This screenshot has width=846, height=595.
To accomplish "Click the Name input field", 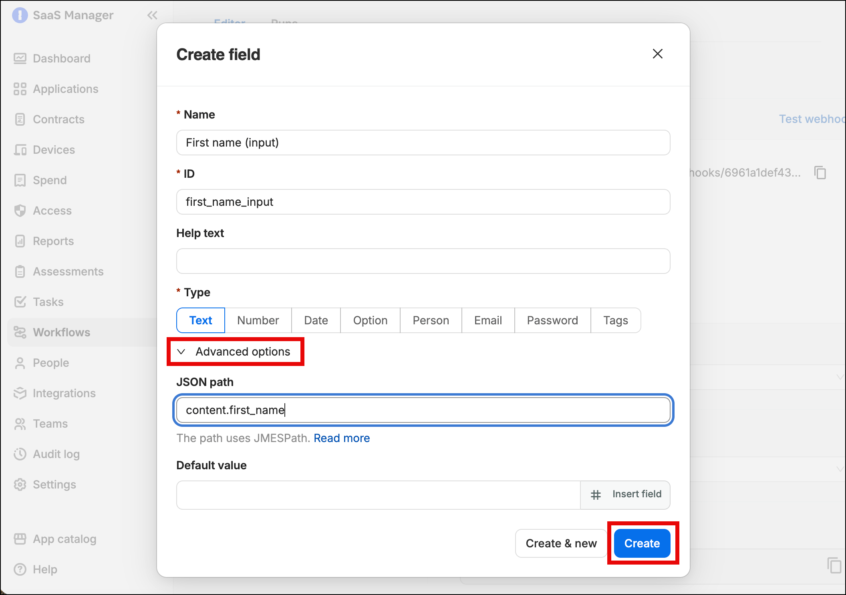I will point(423,143).
